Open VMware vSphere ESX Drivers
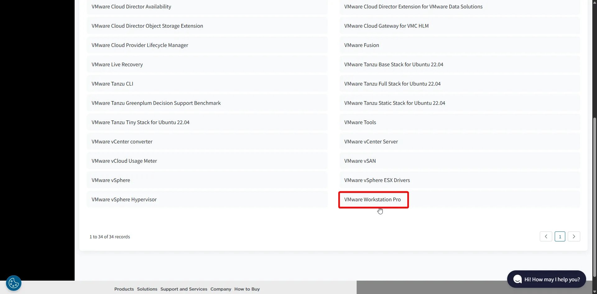597x294 pixels. [460, 180]
